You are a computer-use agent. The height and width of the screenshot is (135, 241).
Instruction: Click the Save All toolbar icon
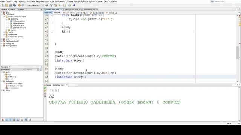click(14, 5)
